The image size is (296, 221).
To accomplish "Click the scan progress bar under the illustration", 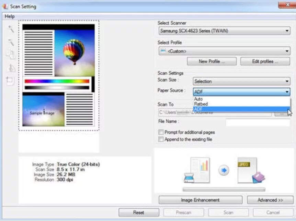I will [x=224, y=189].
